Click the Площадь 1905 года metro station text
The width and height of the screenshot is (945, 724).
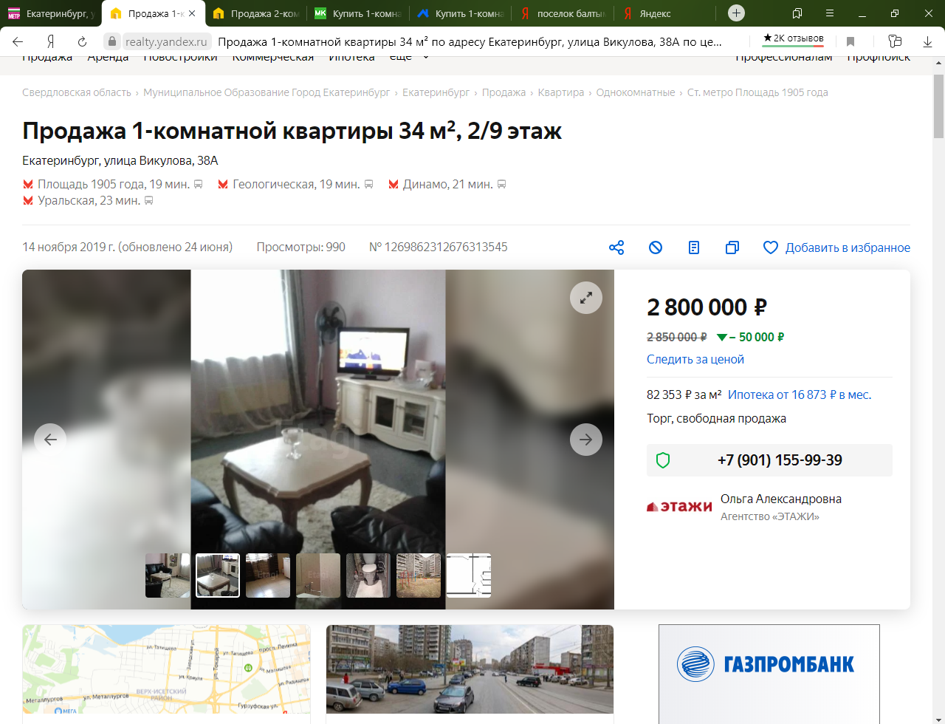coord(114,184)
